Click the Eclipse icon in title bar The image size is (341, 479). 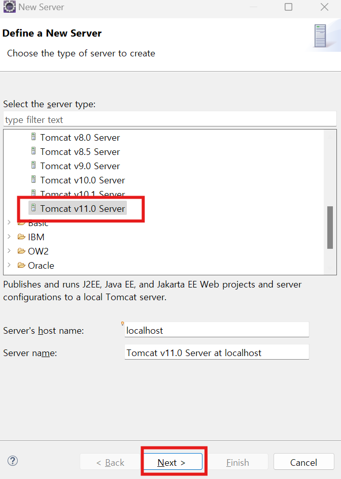[x=10, y=7]
